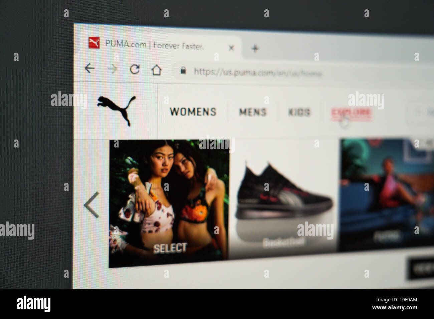Image resolution: width=434 pixels, height=319 pixels.
Task: Click the black button below the carousel
Action: [421, 268]
